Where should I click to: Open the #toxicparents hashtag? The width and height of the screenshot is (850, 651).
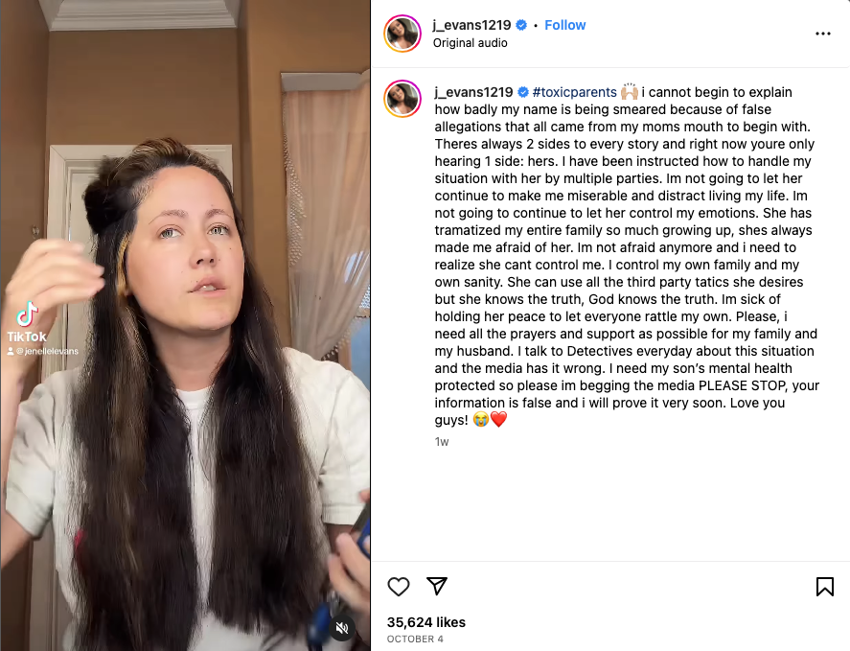click(x=575, y=92)
